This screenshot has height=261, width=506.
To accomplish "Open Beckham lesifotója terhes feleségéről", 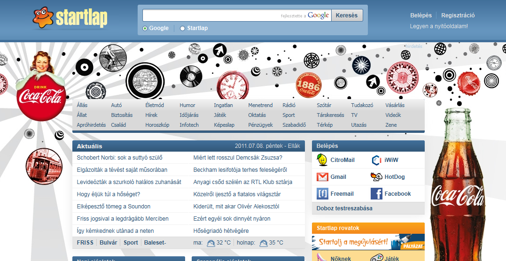I will [x=240, y=170].
